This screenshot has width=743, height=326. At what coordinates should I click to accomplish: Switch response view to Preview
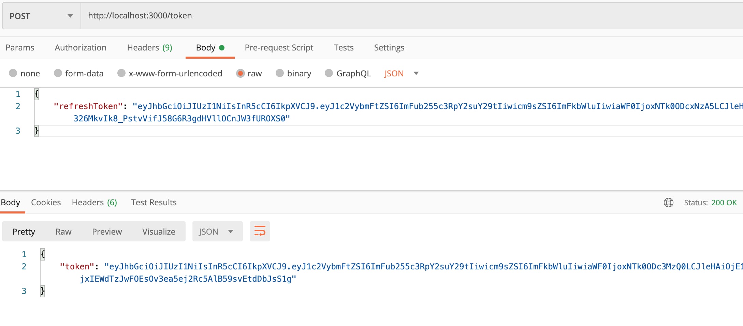point(107,232)
